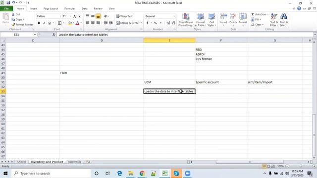Click the Copy icon
The width and height of the screenshot is (317, 178).
[13, 19]
